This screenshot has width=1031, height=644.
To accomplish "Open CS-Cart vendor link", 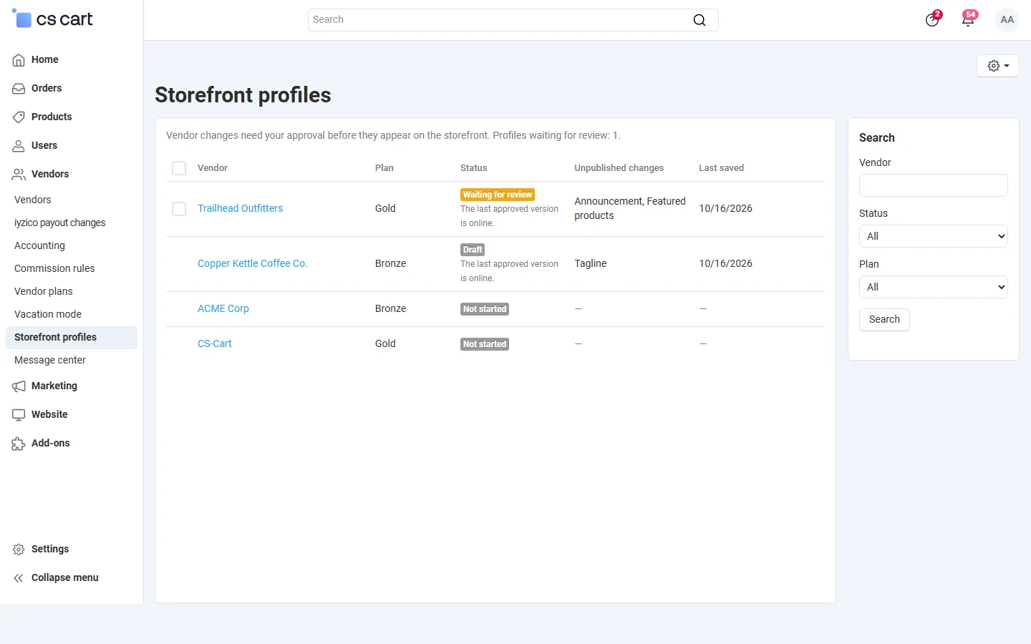I will pos(215,343).
